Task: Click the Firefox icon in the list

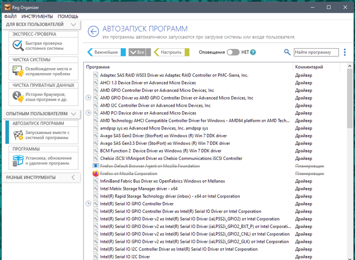Action: click(x=96, y=174)
